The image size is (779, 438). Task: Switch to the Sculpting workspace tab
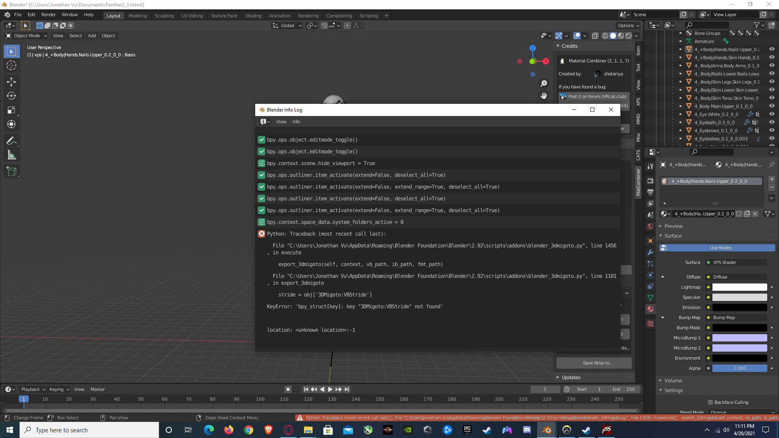click(164, 16)
